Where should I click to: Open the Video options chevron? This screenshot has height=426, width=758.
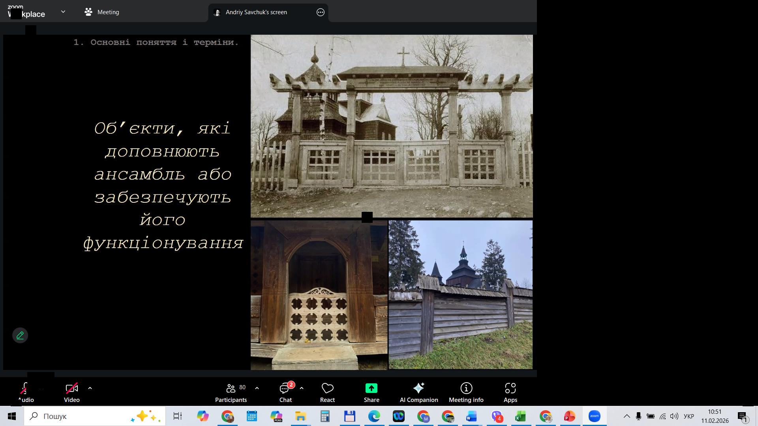pos(90,389)
